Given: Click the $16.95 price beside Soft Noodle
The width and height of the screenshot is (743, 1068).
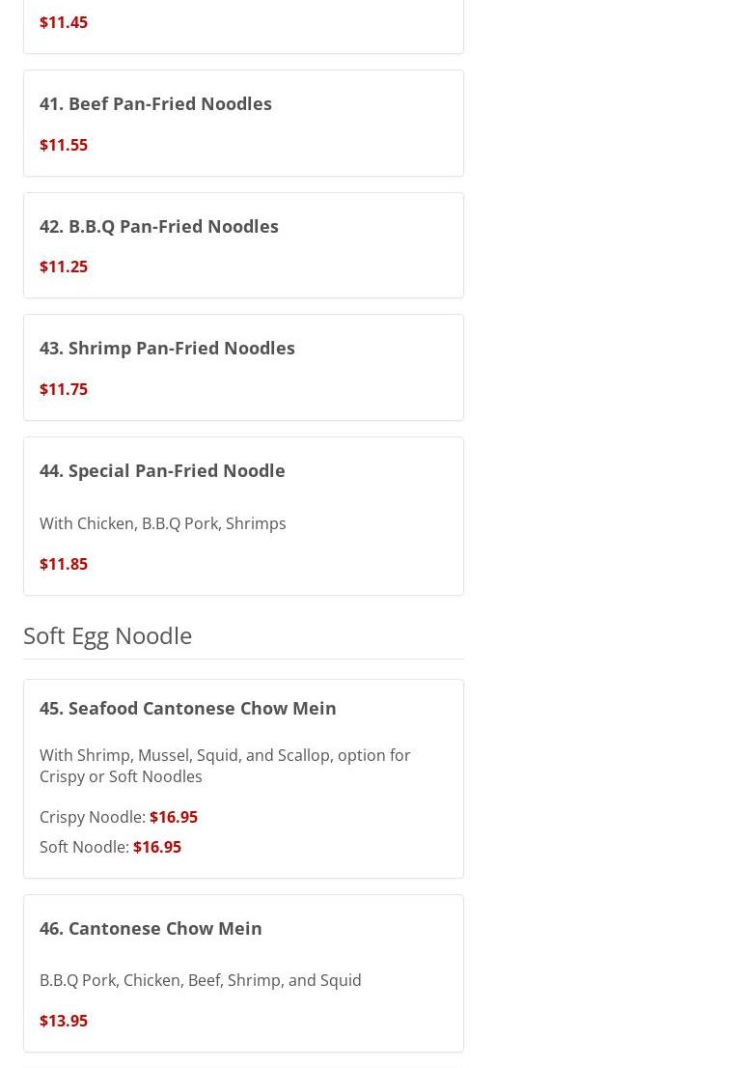Looking at the screenshot, I should 157,847.
